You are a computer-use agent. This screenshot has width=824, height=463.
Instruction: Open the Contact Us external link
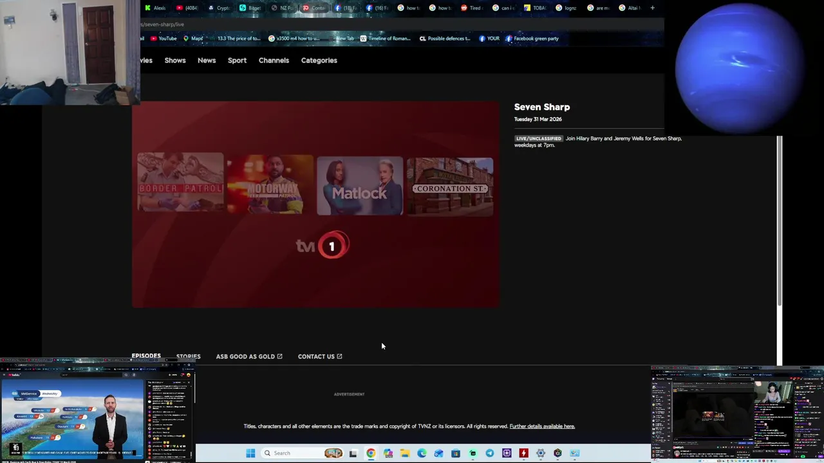pyautogui.click(x=320, y=356)
